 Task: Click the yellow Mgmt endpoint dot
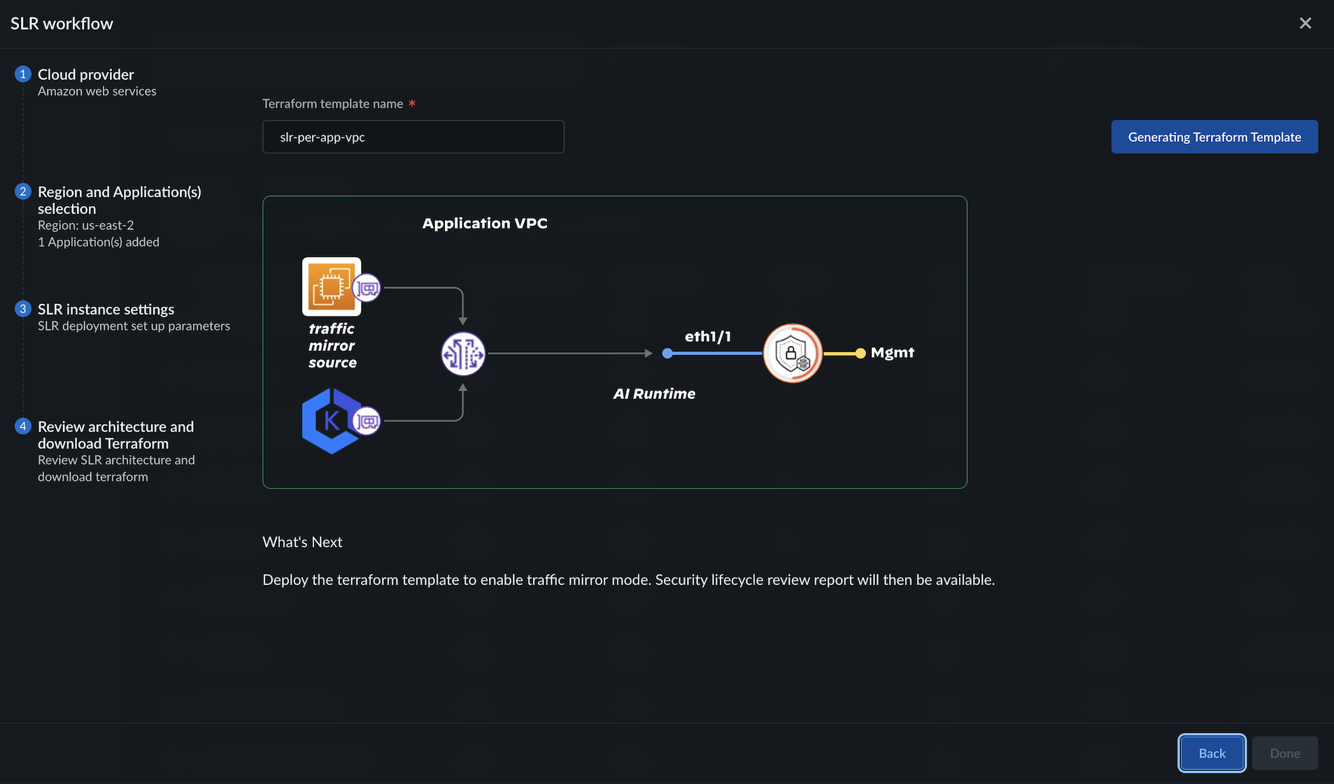(860, 354)
